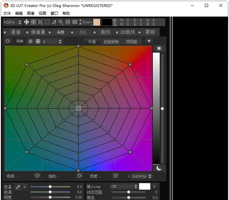
Task: Switch to spider-web polar grid layout
Action: pyautogui.click(x=38, y=42)
